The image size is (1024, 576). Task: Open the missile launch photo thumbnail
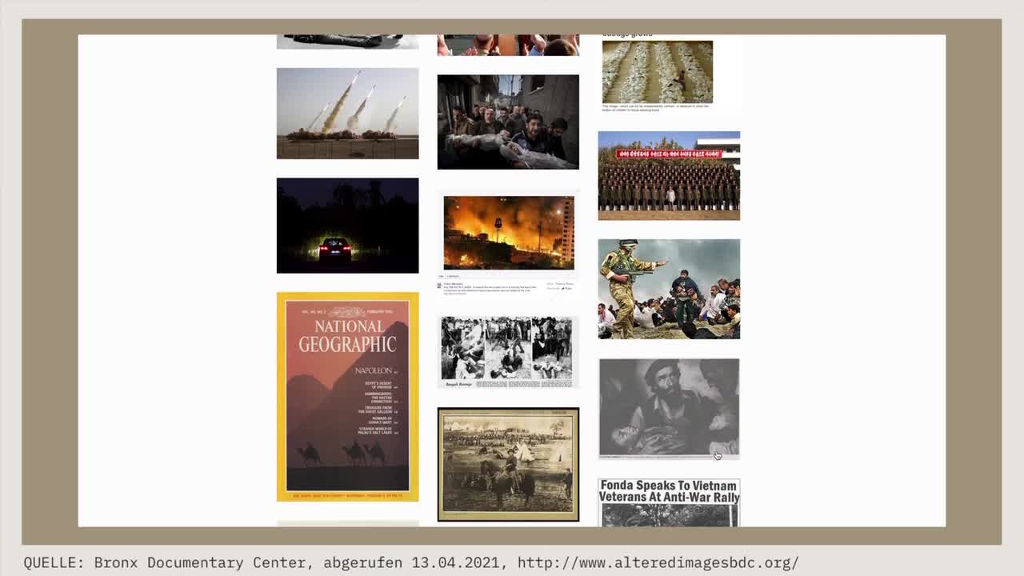pyautogui.click(x=347, y=114)
